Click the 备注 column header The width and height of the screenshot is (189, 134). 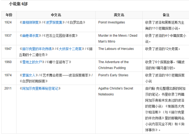(166, 15)
